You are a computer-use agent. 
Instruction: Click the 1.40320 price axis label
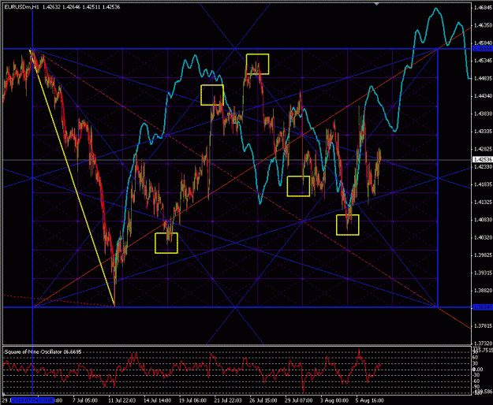click(x=484, y=237)
